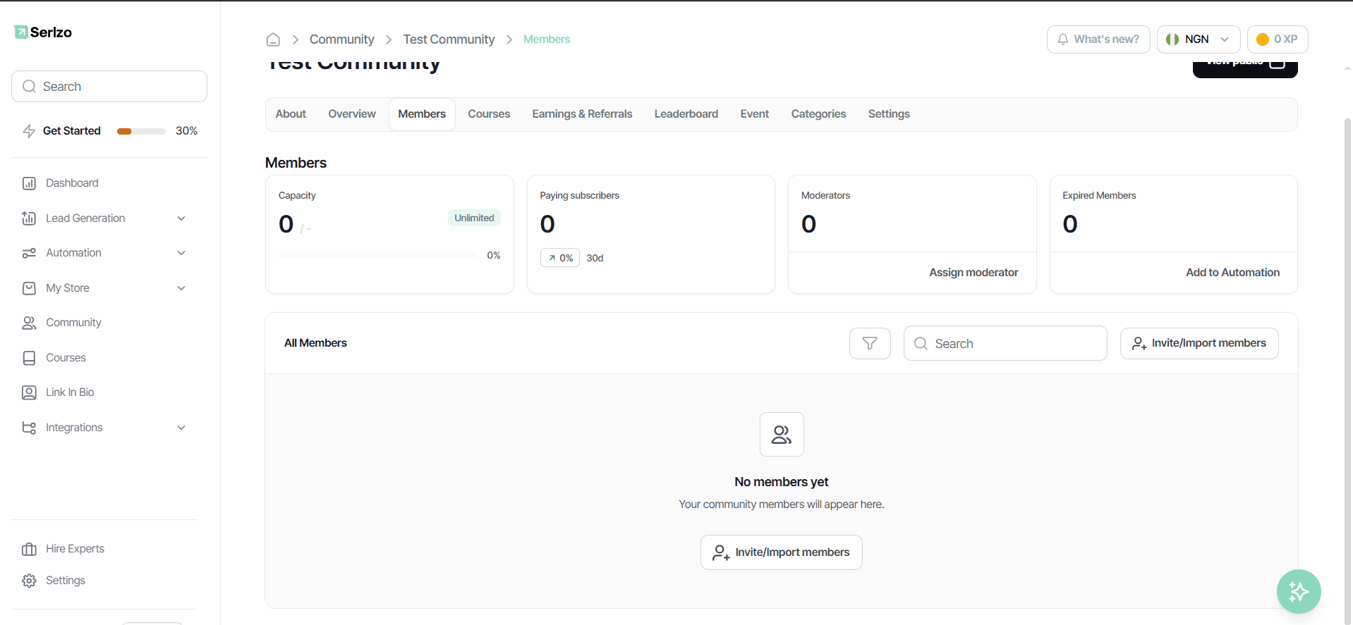Click the trend arrow 0% badge
The image size is (1353, 625).
(x=560, y=258)
